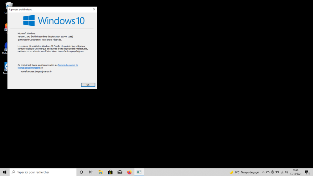Launch Firefox from the taskbar

[x=129, y=172]
